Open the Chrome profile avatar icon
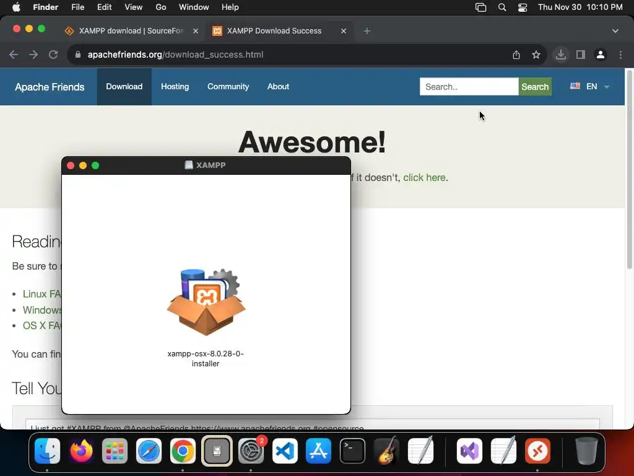Viewport: 634px width, 476px height. coord(601,55)
